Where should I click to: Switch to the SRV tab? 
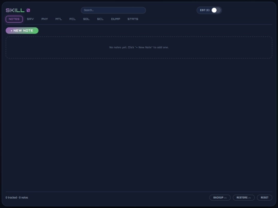pos(30,19)
